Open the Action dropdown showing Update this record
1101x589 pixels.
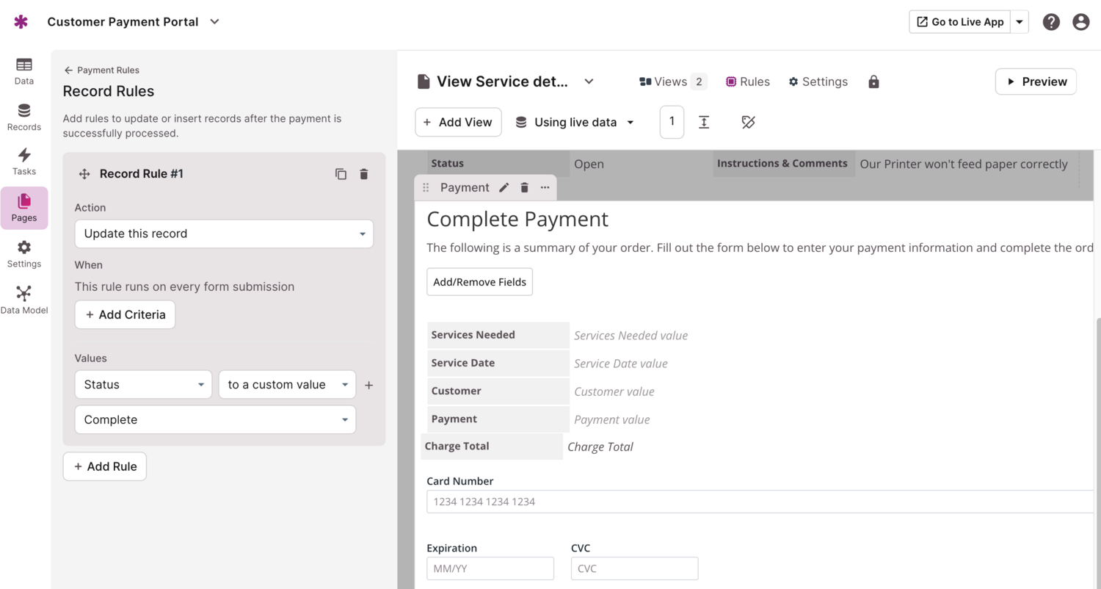(224, 234)
